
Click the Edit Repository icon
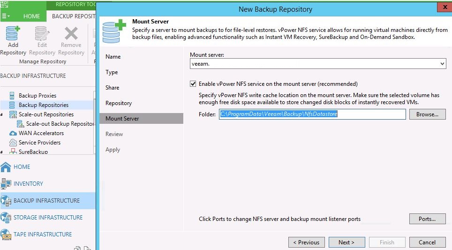pos(42,33)
